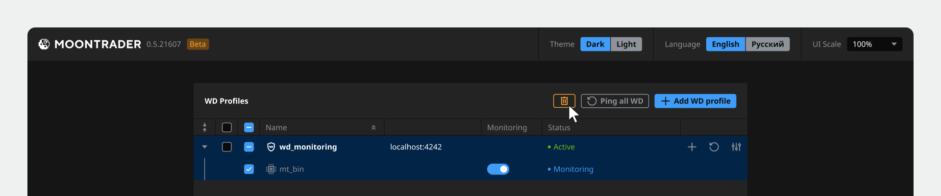
Task: Uncheck the mt_bin blue checkbox
Action: [249, 169]
